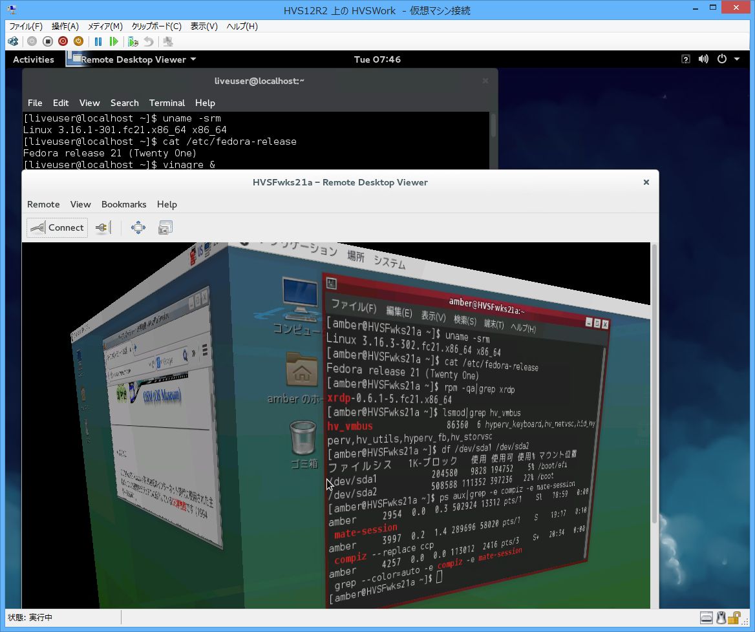755x632 pixels.
Task: Click the mouse status icon in status bar
Action: click(x=721, y=618)
